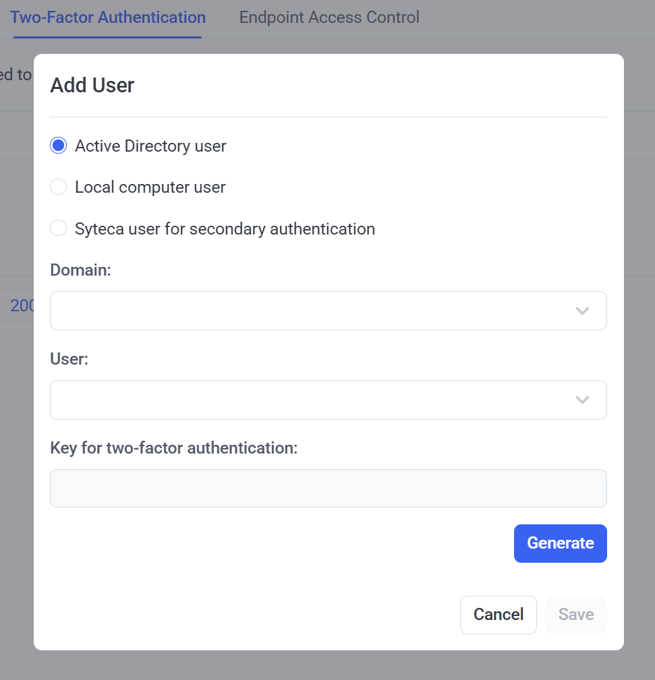Select the Active Directory user radio button

(x=58, y=146)
